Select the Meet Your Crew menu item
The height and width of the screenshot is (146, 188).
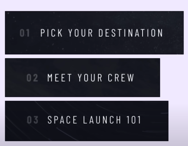tap(82, 78)
